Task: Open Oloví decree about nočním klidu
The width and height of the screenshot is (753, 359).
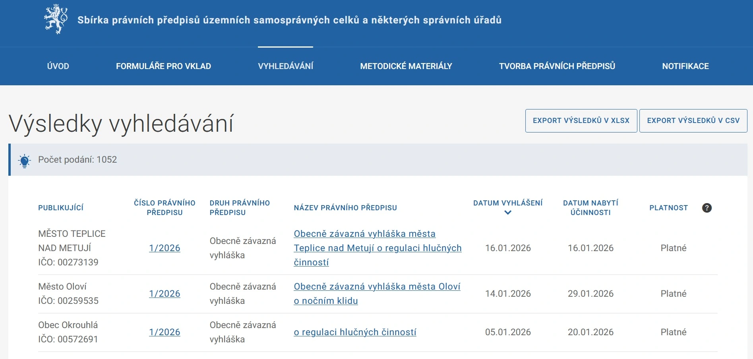Action: click(x=376, y=287)
